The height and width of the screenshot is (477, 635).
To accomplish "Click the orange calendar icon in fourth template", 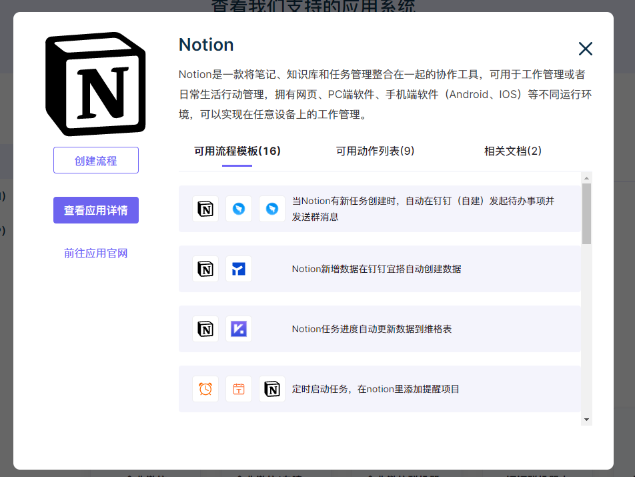I will click(238, 388).
